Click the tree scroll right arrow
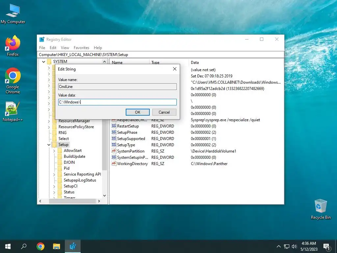This screenshot has width=337, height=253. pos(99,201)
